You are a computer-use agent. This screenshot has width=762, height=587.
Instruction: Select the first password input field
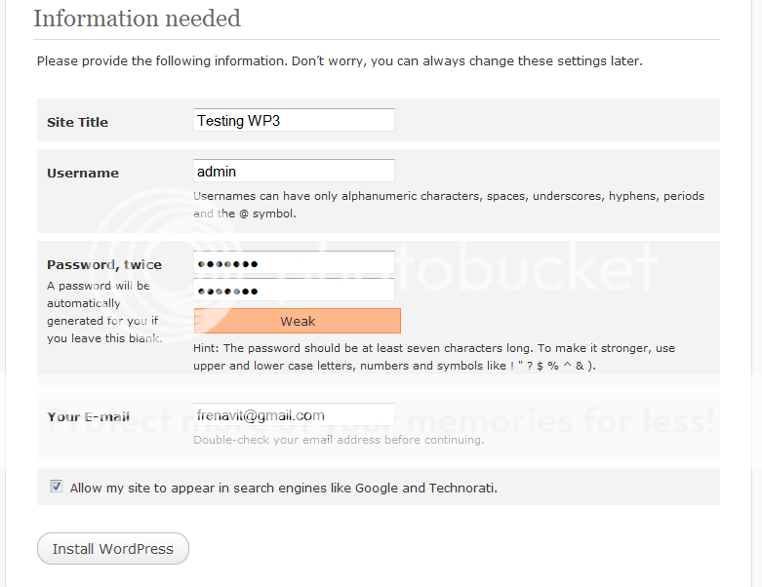click(x=294, y=263)
